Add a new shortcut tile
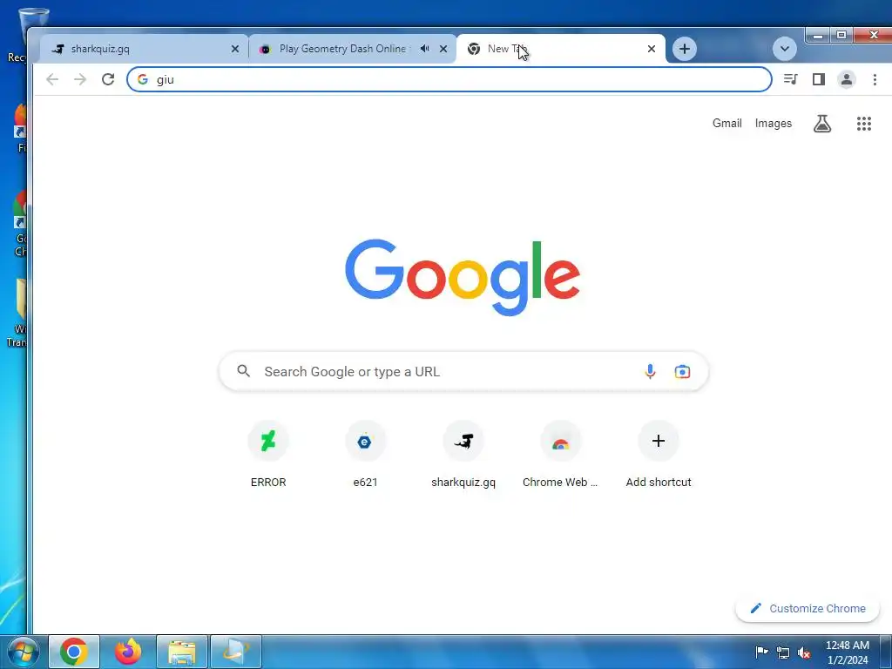Viewport: 892px width, 669px height. 659,455
